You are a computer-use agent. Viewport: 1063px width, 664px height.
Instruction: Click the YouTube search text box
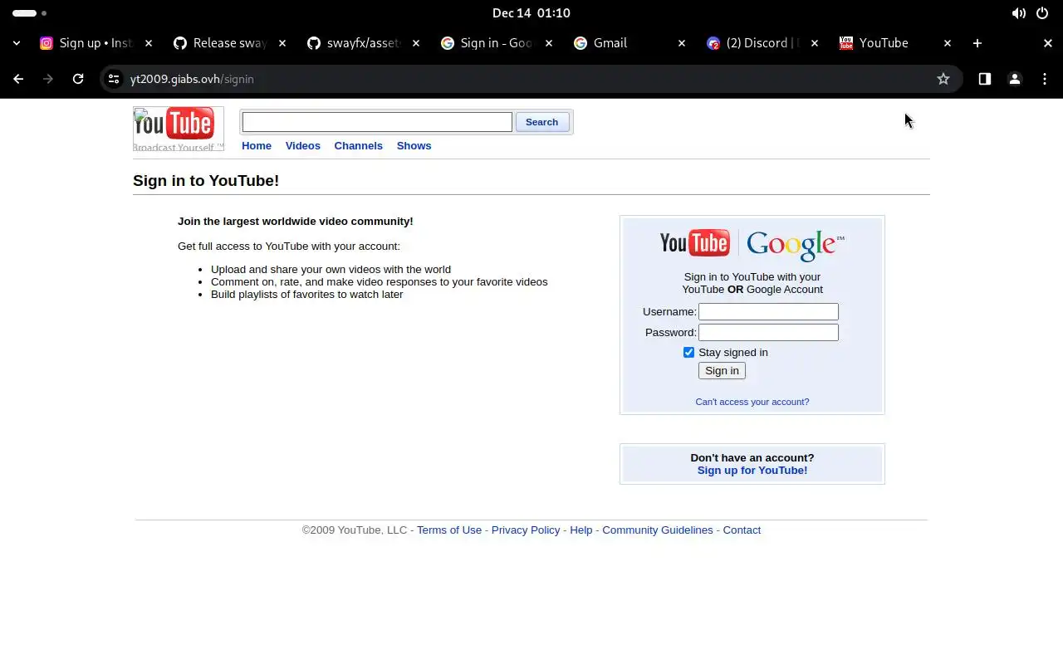377,122
